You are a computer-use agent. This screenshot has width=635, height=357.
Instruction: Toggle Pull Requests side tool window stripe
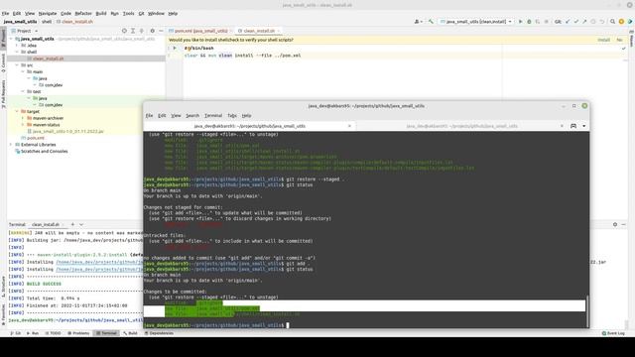tap(3, 94)
